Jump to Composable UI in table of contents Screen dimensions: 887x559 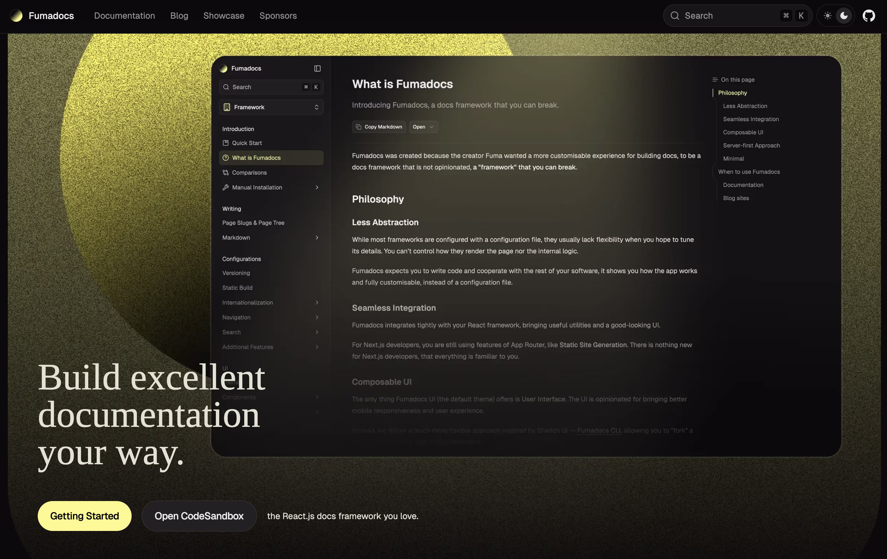(743, 132)
